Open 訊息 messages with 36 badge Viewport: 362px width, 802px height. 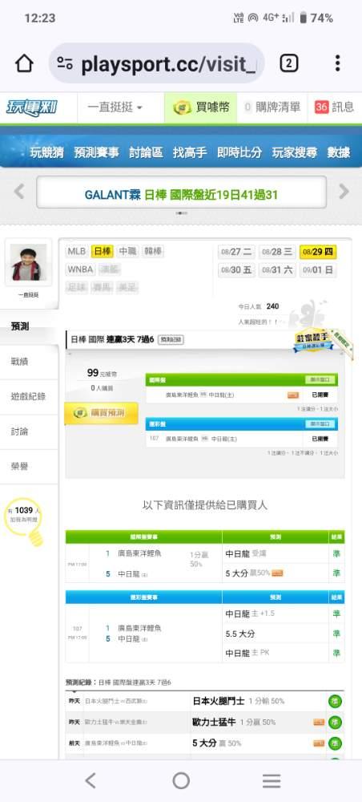click(334, 107)
